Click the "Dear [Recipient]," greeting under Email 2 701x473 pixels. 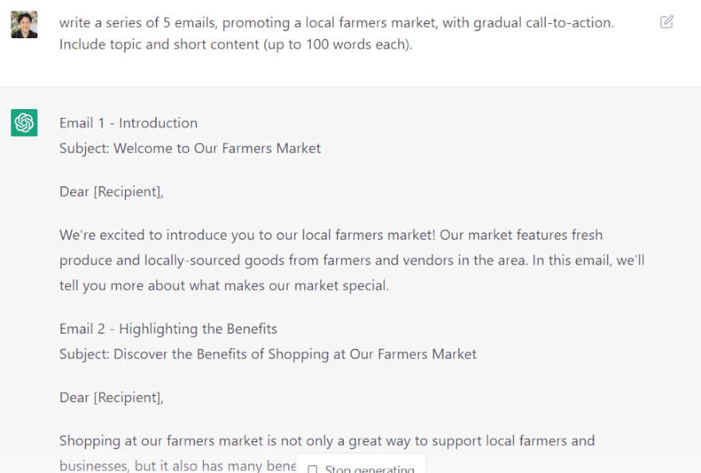(112, 397)
